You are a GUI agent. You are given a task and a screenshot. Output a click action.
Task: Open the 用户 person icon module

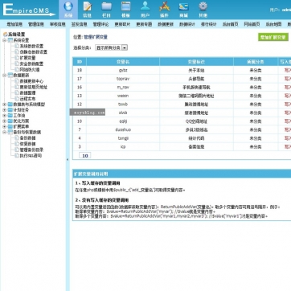145,10
